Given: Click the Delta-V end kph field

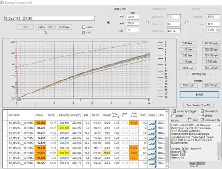Looking at the screenshot, I should 133,24.
